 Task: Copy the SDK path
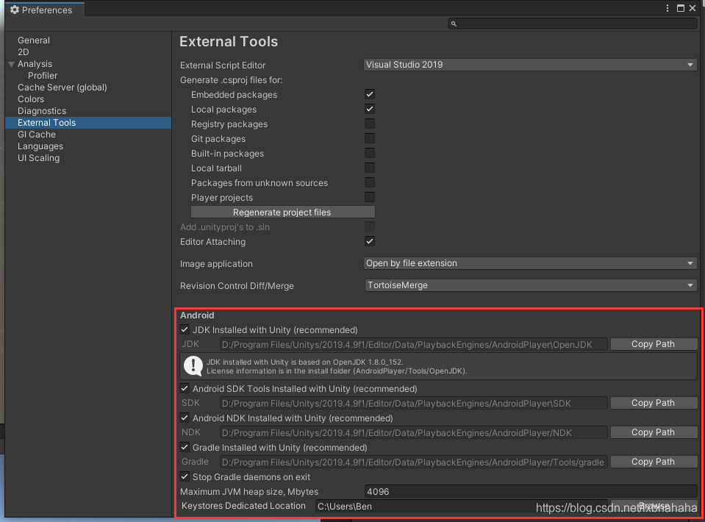pos(654,403)
